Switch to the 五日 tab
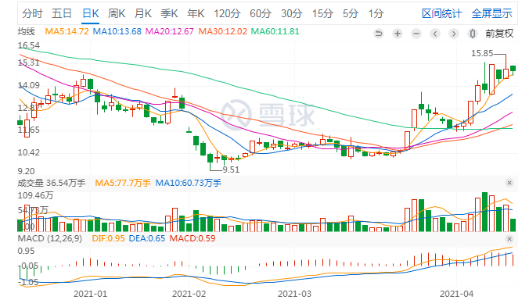Screen dimensions: 529x307 (x=62, y=14)
